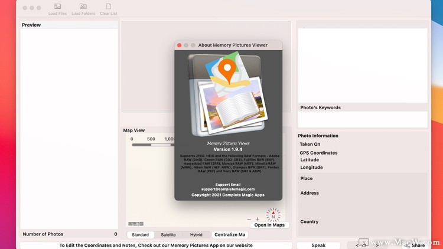
Task: Click the map distance scale bar
Action: [x=152, y=145]
